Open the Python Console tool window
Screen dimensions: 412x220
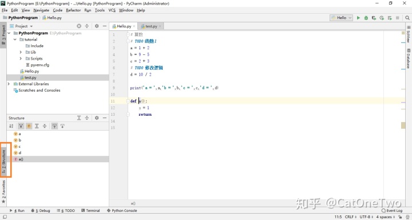pyautogui.click(x=122, y=210)
